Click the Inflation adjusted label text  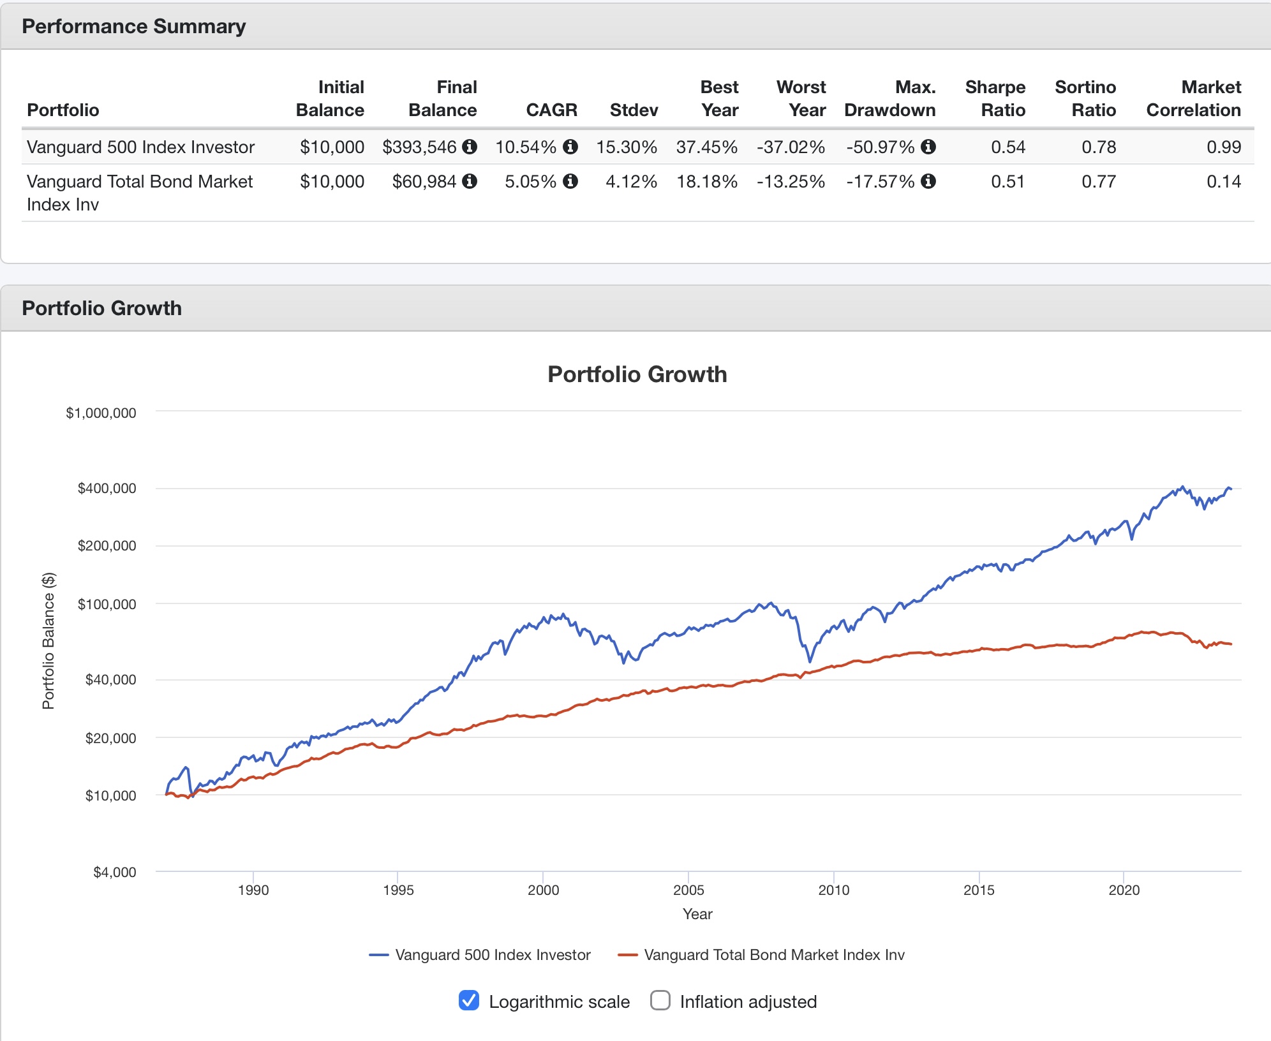(748, 1001)
